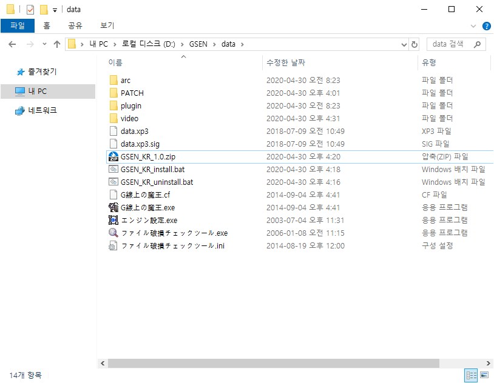Click the GSEN_KR_uninstall.bat batch file icon
Viewport: 494px width, 383px height.
coord(113,182)
